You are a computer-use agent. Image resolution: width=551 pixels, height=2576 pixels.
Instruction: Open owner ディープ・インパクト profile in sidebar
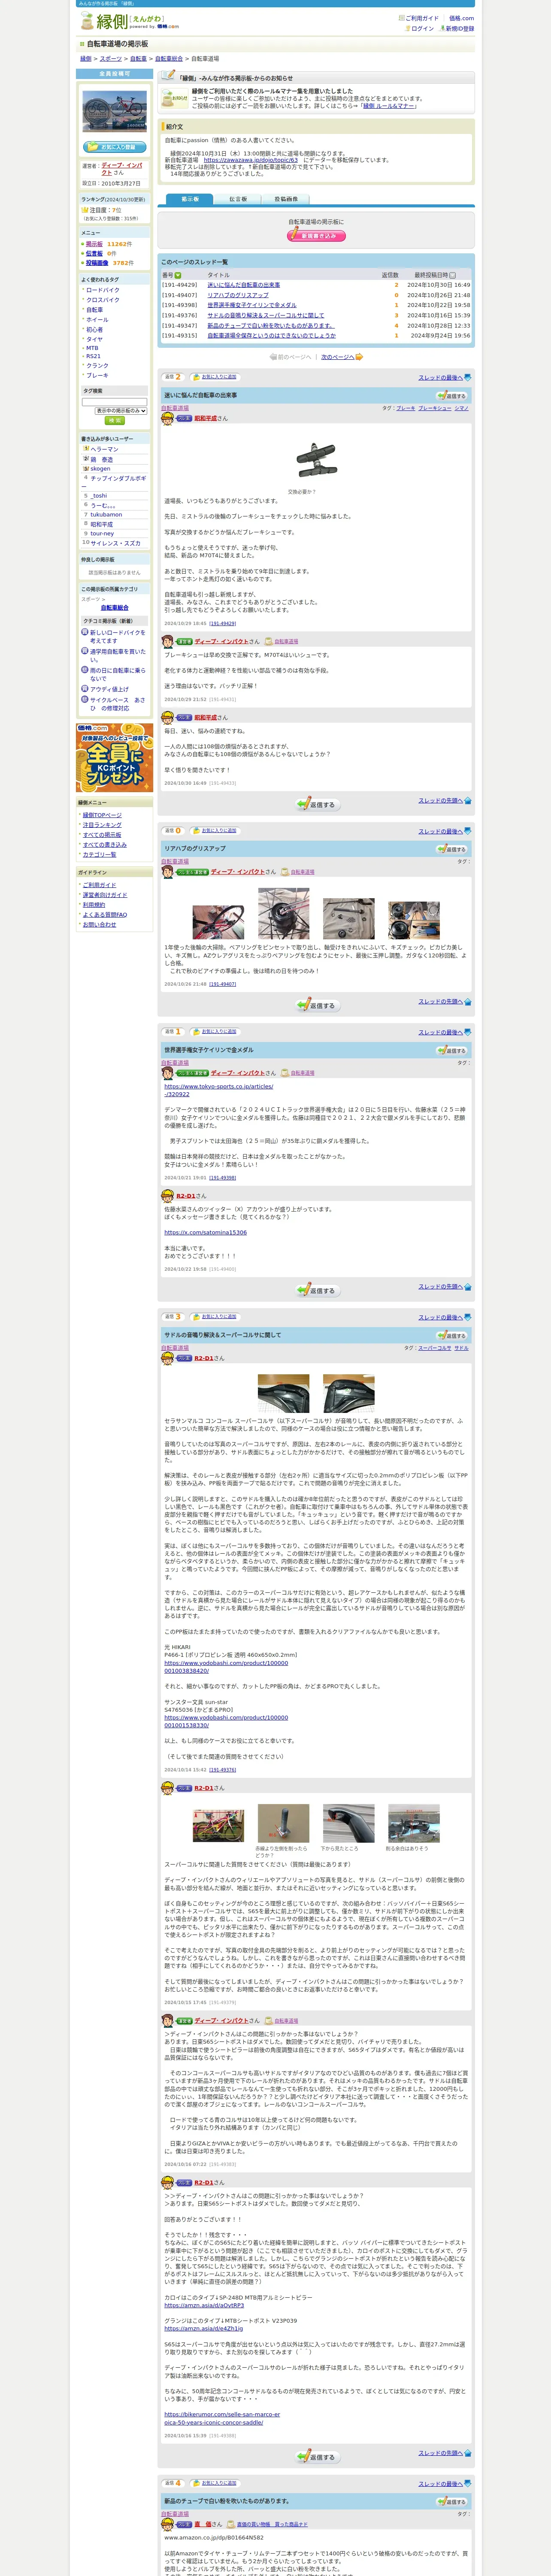tap(121, 169)
